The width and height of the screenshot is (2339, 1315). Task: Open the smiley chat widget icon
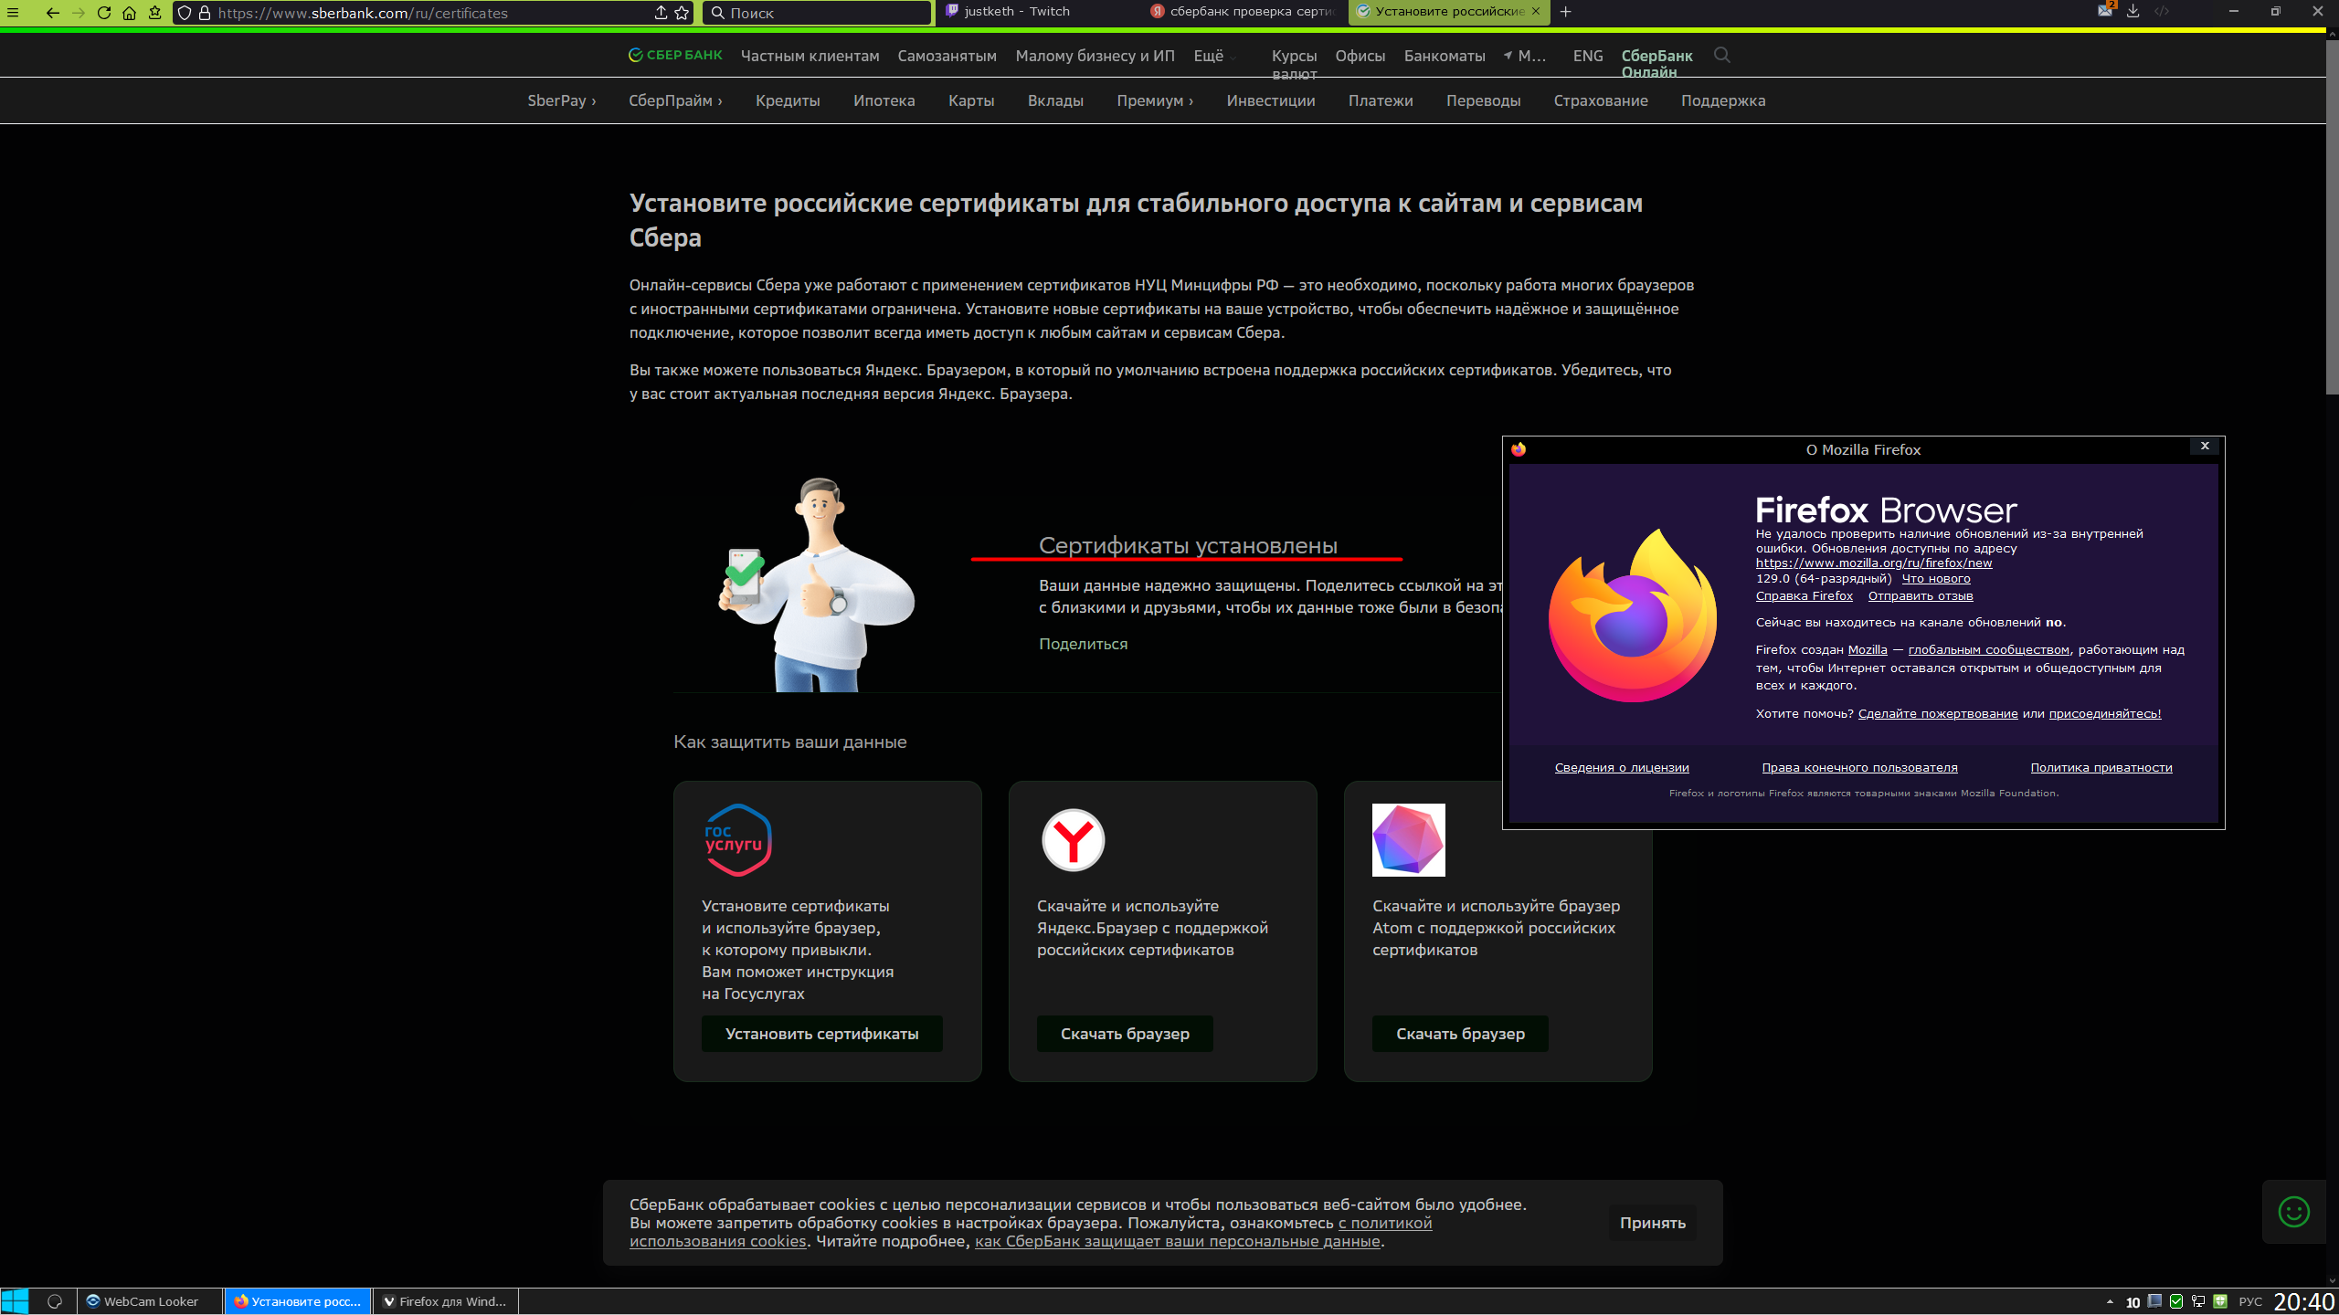(2294, 1212)
